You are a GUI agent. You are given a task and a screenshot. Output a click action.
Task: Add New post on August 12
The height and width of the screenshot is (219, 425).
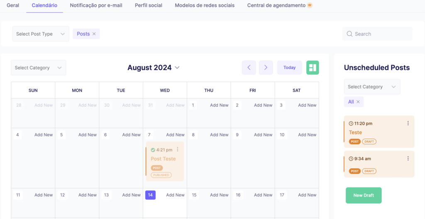pyautogui.click(x=88, y=195)
